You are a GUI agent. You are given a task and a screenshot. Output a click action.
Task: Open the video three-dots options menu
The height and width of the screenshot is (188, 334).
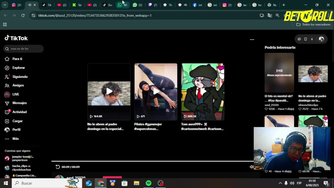click(252, 39)
